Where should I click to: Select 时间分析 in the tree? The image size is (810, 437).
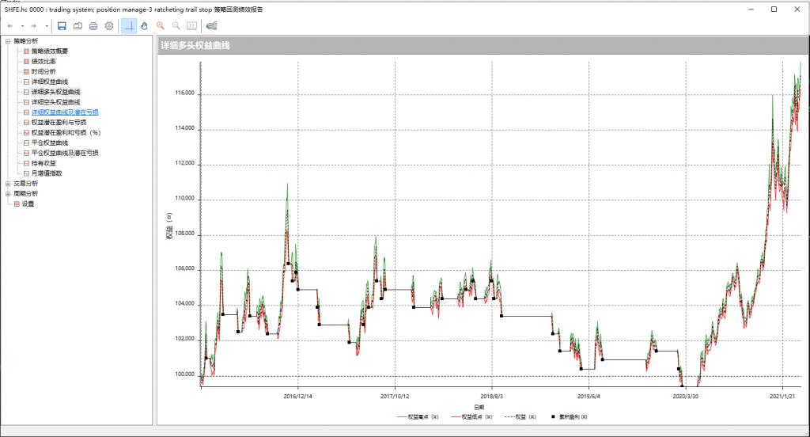coord(44,71)
